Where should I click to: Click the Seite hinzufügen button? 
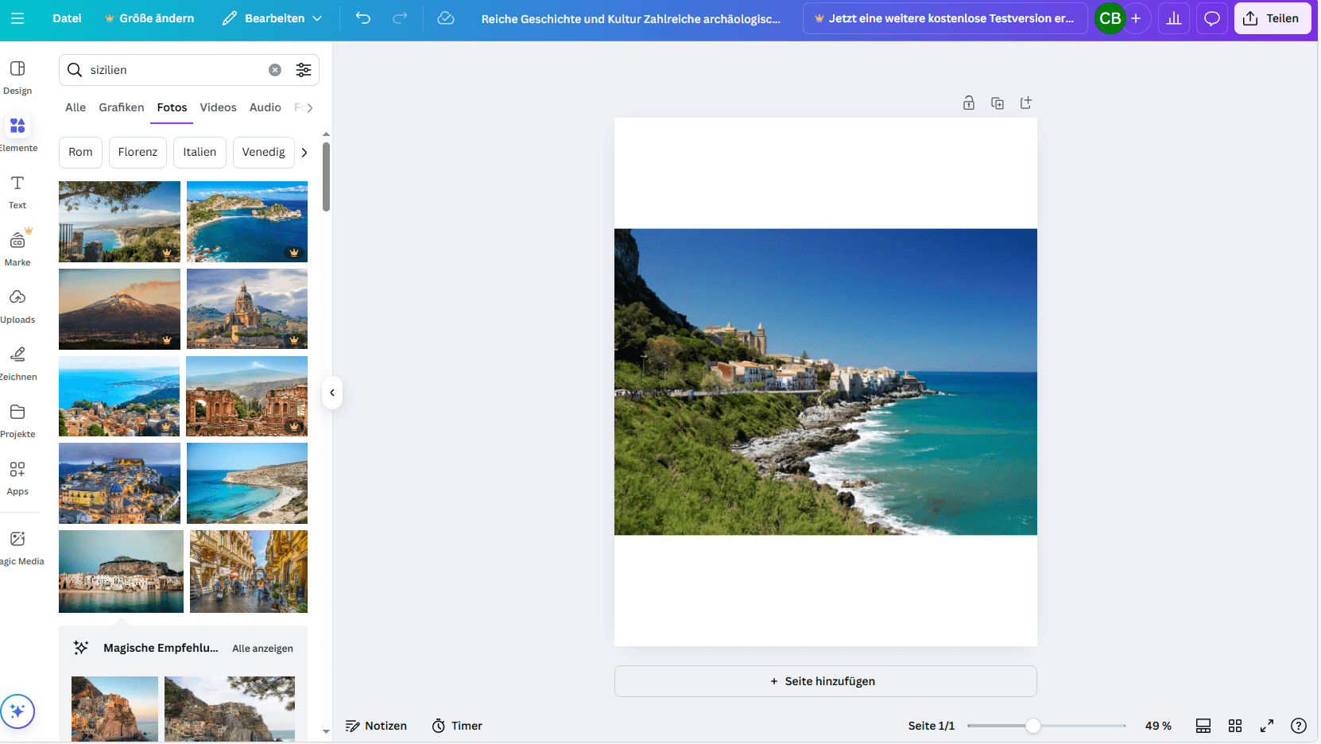[825, 681]
